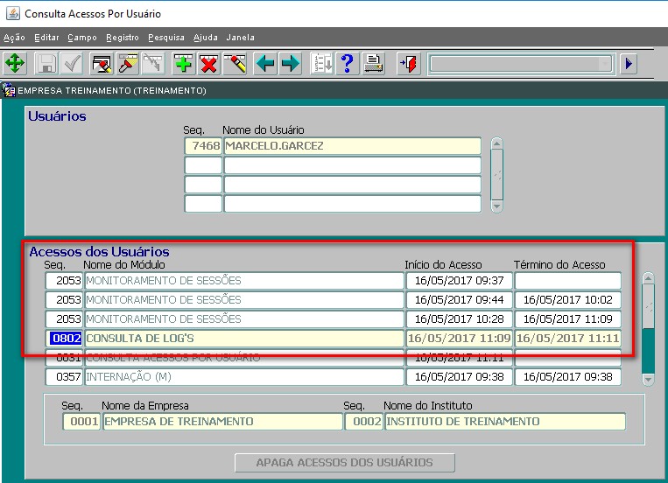668x483 pixels.
Task: Open the Editar menu
Action: tap(46, 38)
